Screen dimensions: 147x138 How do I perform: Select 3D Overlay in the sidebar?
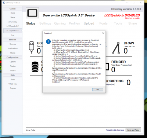coord(13,22)
